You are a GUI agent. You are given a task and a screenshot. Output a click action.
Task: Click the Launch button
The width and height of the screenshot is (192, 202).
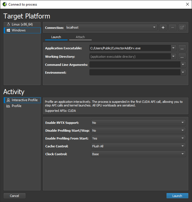pos(177,196)
